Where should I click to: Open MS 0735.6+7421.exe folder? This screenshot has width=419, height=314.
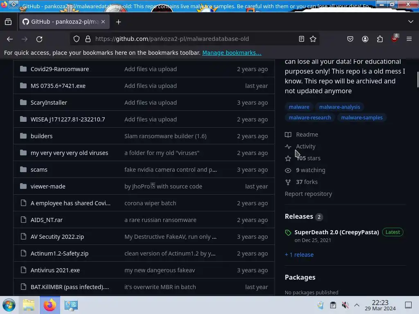pos(58,86)
